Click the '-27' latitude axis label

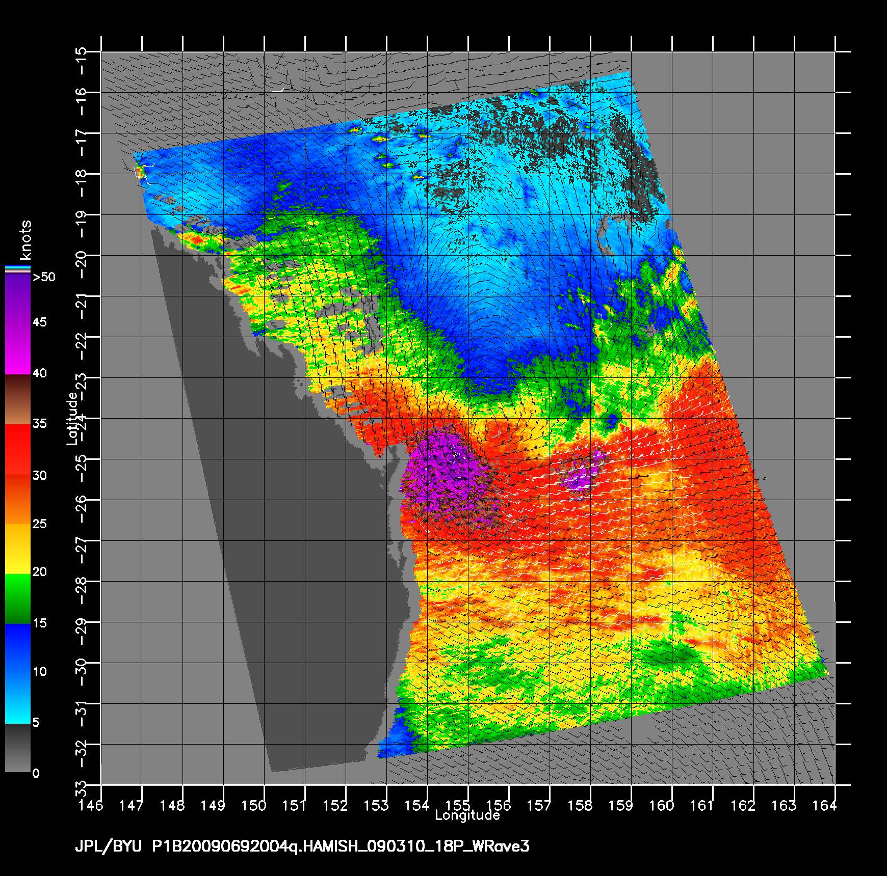click(x=82, y=550)
